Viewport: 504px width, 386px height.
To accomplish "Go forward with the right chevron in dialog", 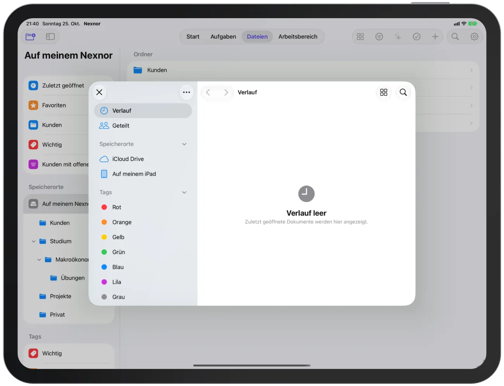I will 226,92.
